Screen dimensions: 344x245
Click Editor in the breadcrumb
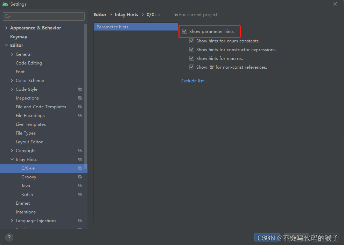(100, 14)
